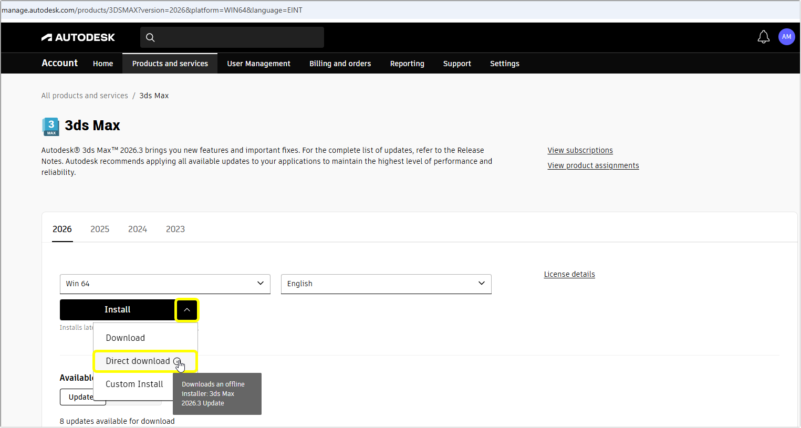Collapse the Install options chevron
801x428 pixels.
click(186, 310)
